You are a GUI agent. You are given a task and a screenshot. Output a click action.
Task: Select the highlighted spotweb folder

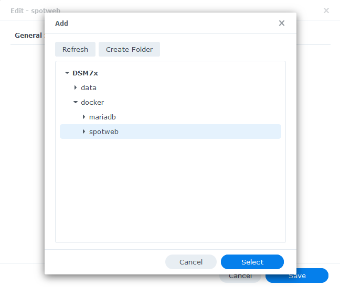point(171,131)
